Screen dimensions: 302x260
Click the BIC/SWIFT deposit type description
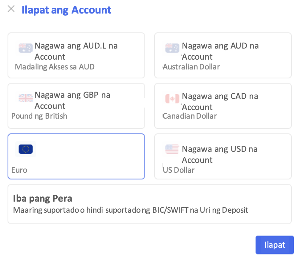pos(130,210)
